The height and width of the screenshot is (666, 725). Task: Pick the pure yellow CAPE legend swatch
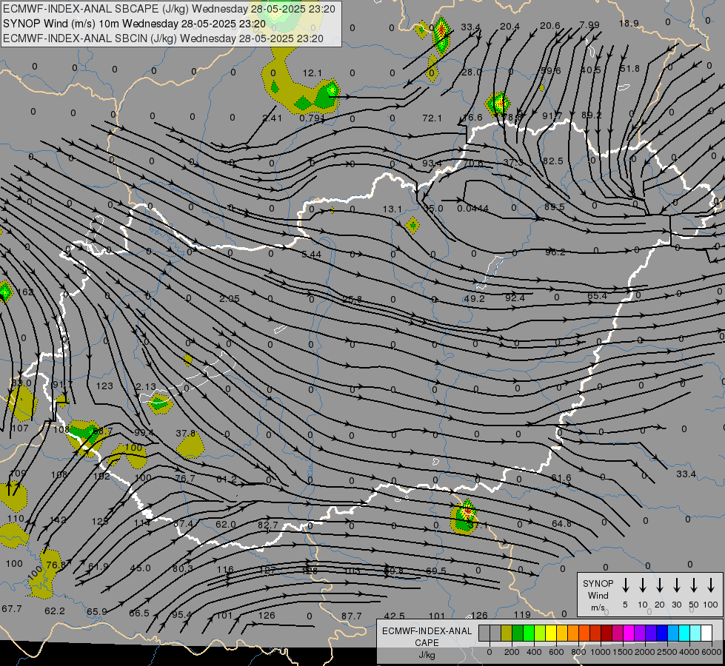551,633
